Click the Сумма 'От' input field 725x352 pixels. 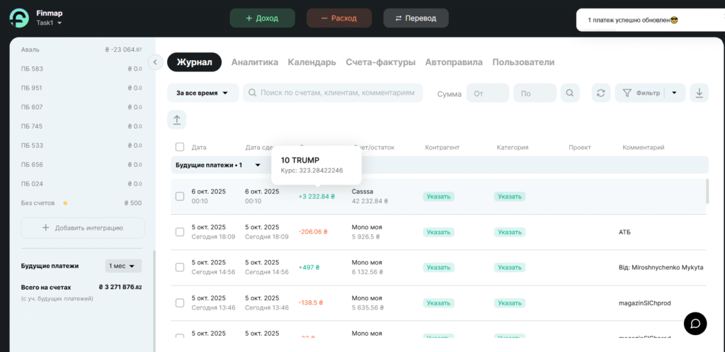coord(488,93)
